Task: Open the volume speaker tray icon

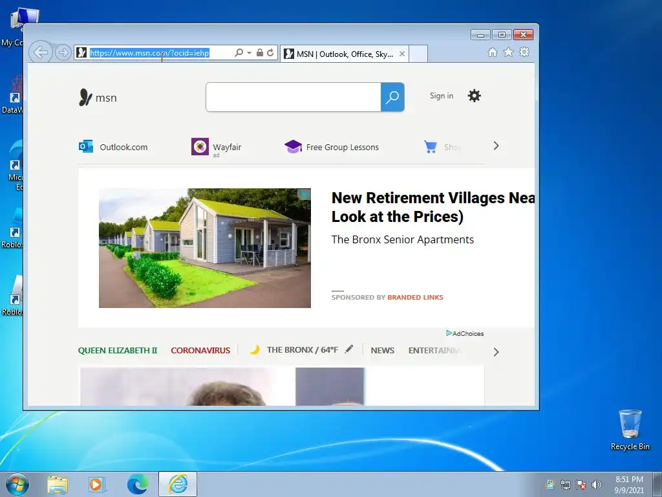Action: point(597,485)
